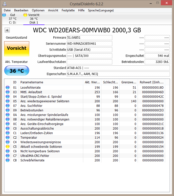Select raw value 000000000CD3

click(153, 110)
